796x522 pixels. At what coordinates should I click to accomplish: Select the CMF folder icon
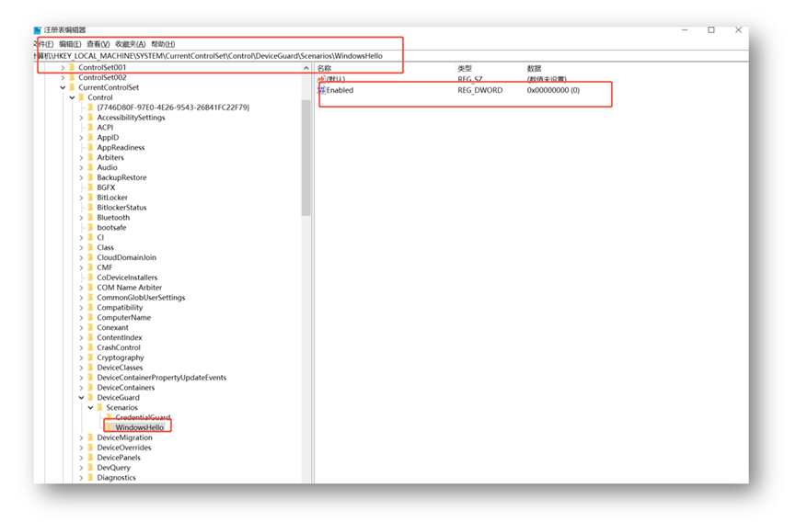point(91,267)
